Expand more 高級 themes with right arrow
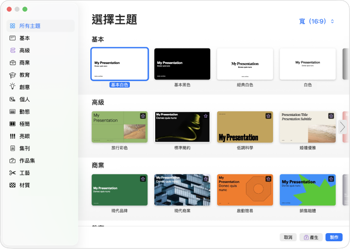350x249 pixels. click(342, 127)
